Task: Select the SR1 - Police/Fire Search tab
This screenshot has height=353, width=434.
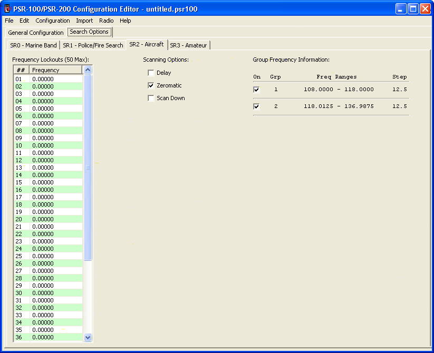Action: pyautogui.click(x=93, y=45)
